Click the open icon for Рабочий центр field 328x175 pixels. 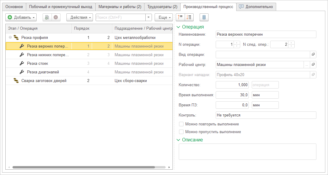(313, 64)
